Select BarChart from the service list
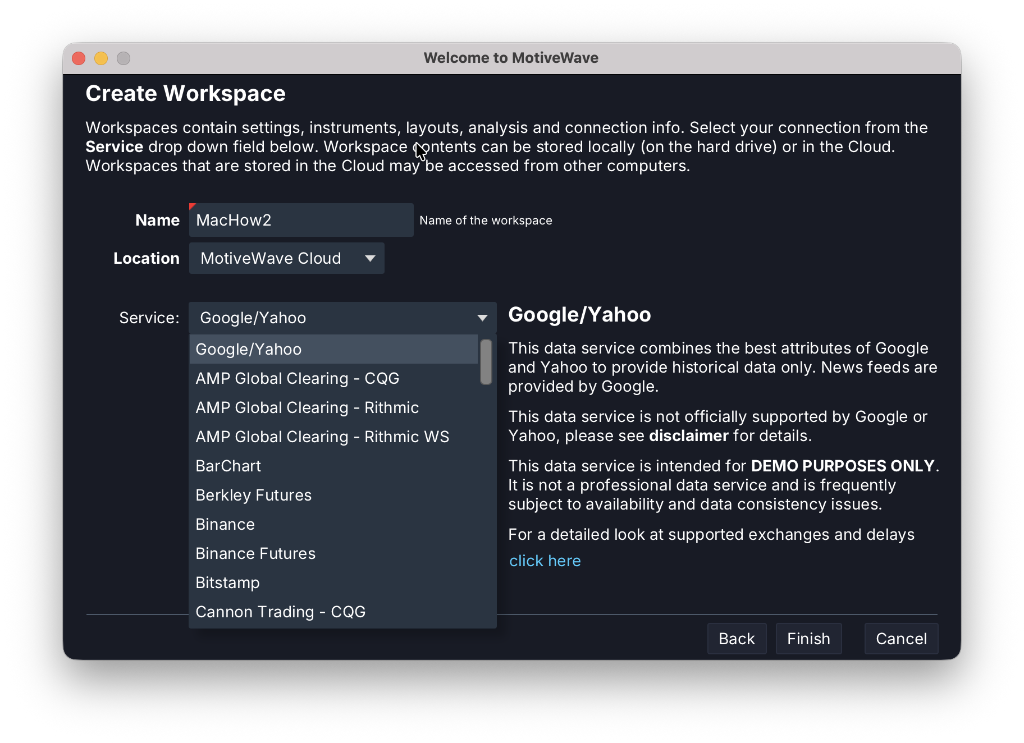 [x=333, y=466]
